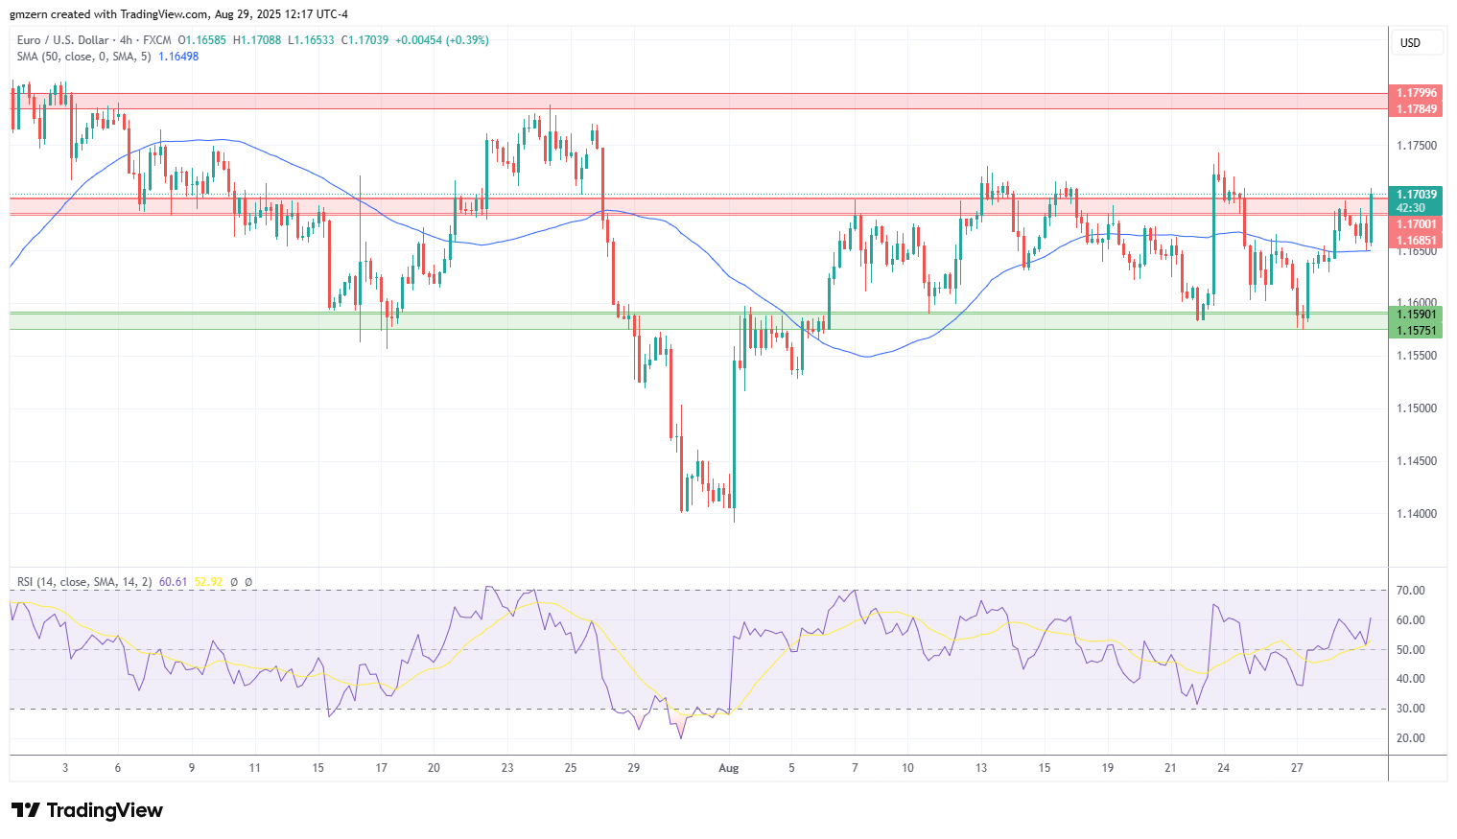Click the low value L1.16533 in the header
Screen dimensions: 1457x839
[312, 40]
